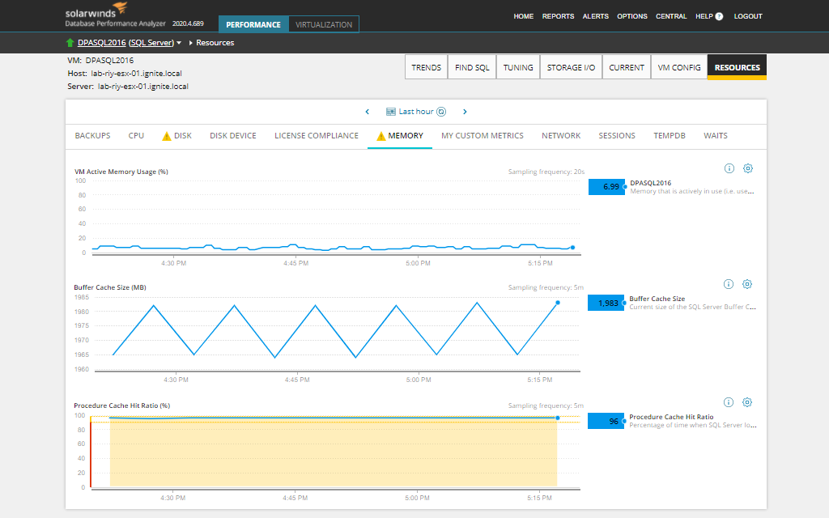Screen dimensions: 829x518
Task: Expand the DPASQL2016 breadcrumb dropdown arrow
Action: 179,43
